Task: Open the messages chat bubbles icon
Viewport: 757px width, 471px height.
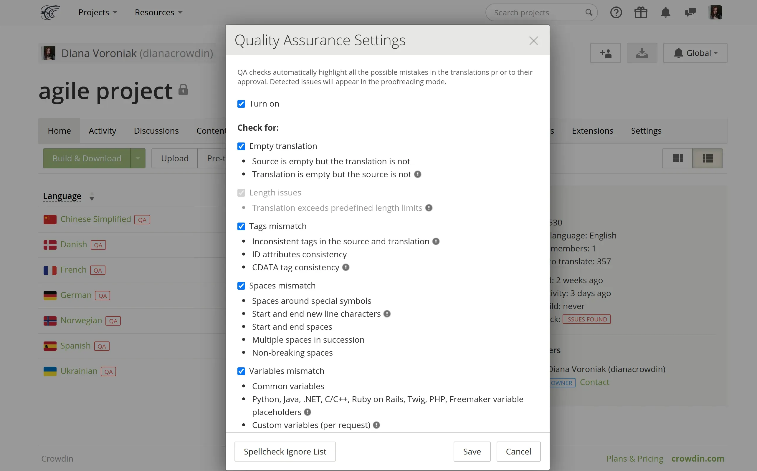Action: pos(690,12)
